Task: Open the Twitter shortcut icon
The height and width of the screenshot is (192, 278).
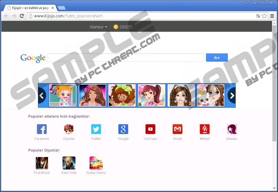Action: coord(96,129)
